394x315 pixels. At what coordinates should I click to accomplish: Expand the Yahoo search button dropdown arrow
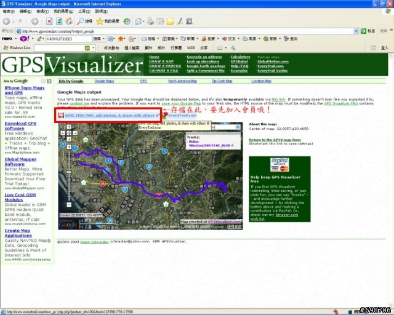click(x=103, y=39)
